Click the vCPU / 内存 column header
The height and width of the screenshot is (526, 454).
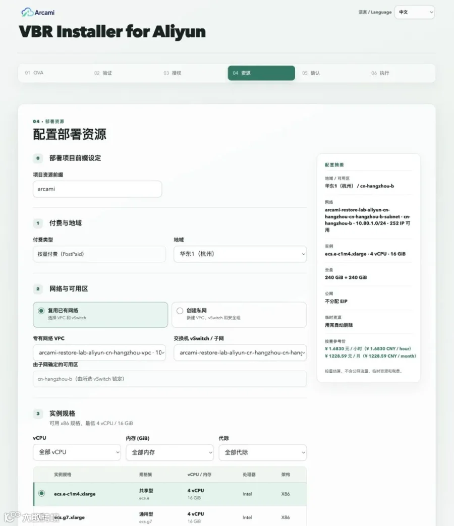pyautogui.click(x=199, y=475)
